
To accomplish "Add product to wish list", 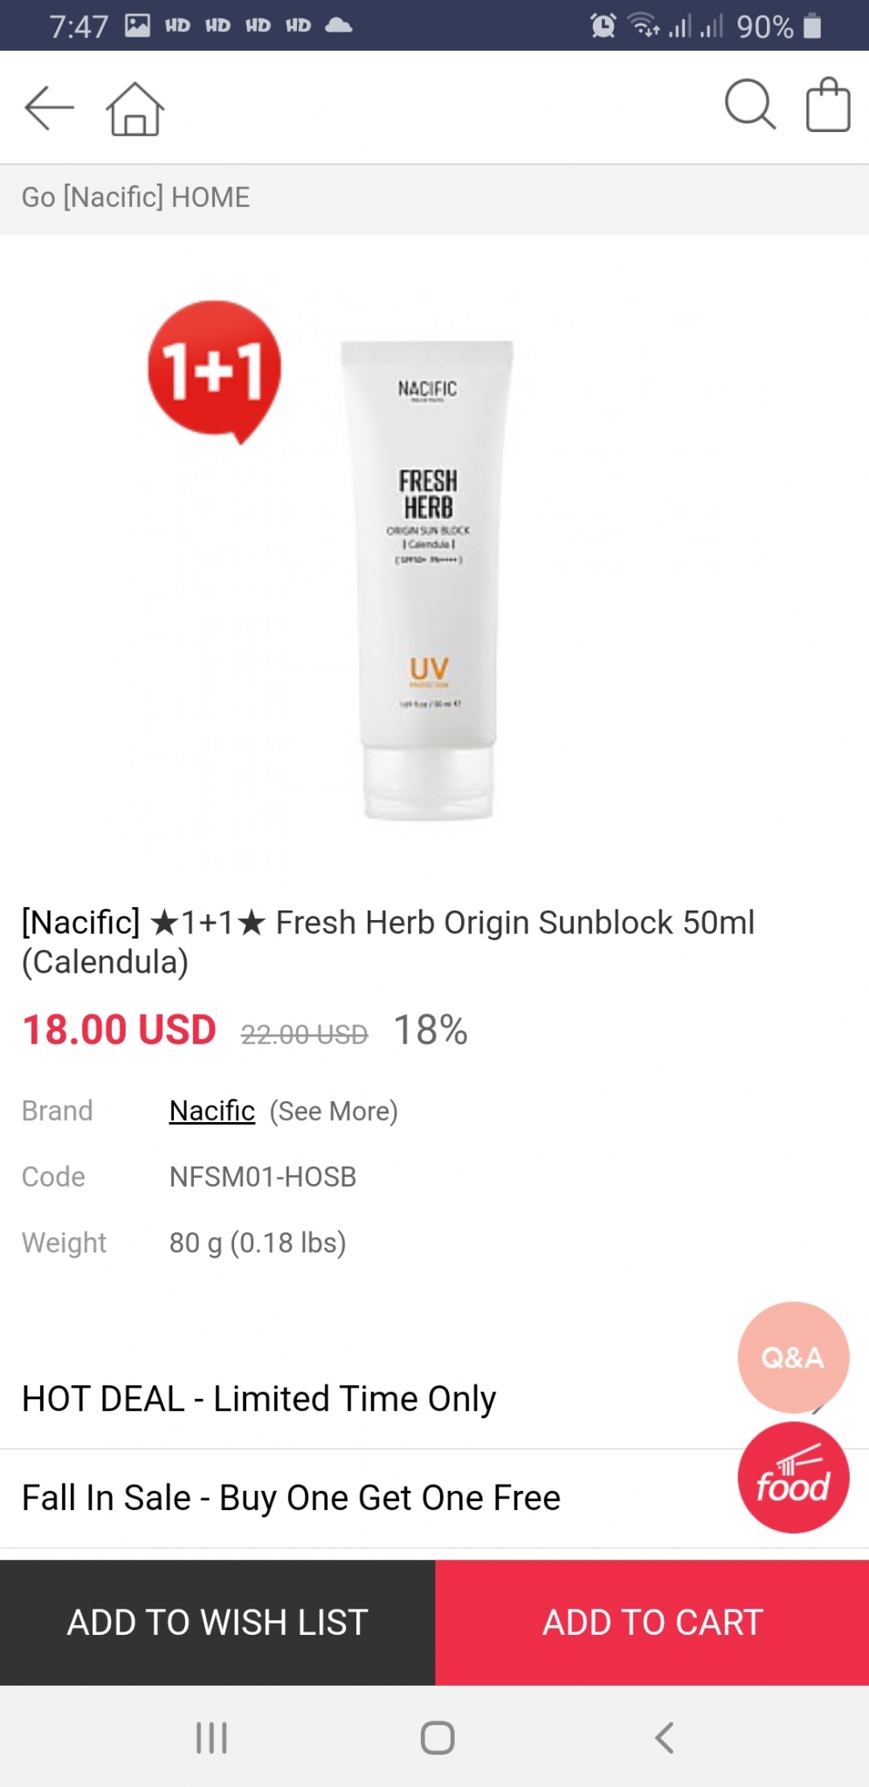I will tap(217, 1622).
